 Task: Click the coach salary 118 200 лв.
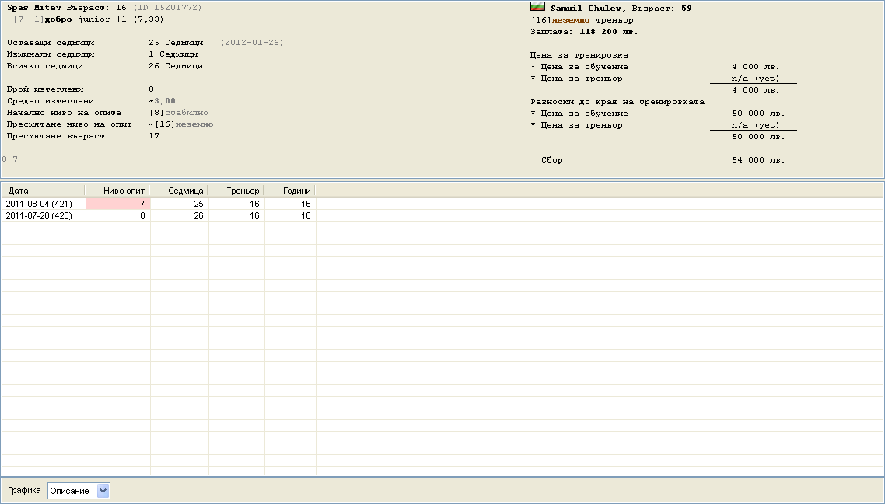(x=608, y=32)
